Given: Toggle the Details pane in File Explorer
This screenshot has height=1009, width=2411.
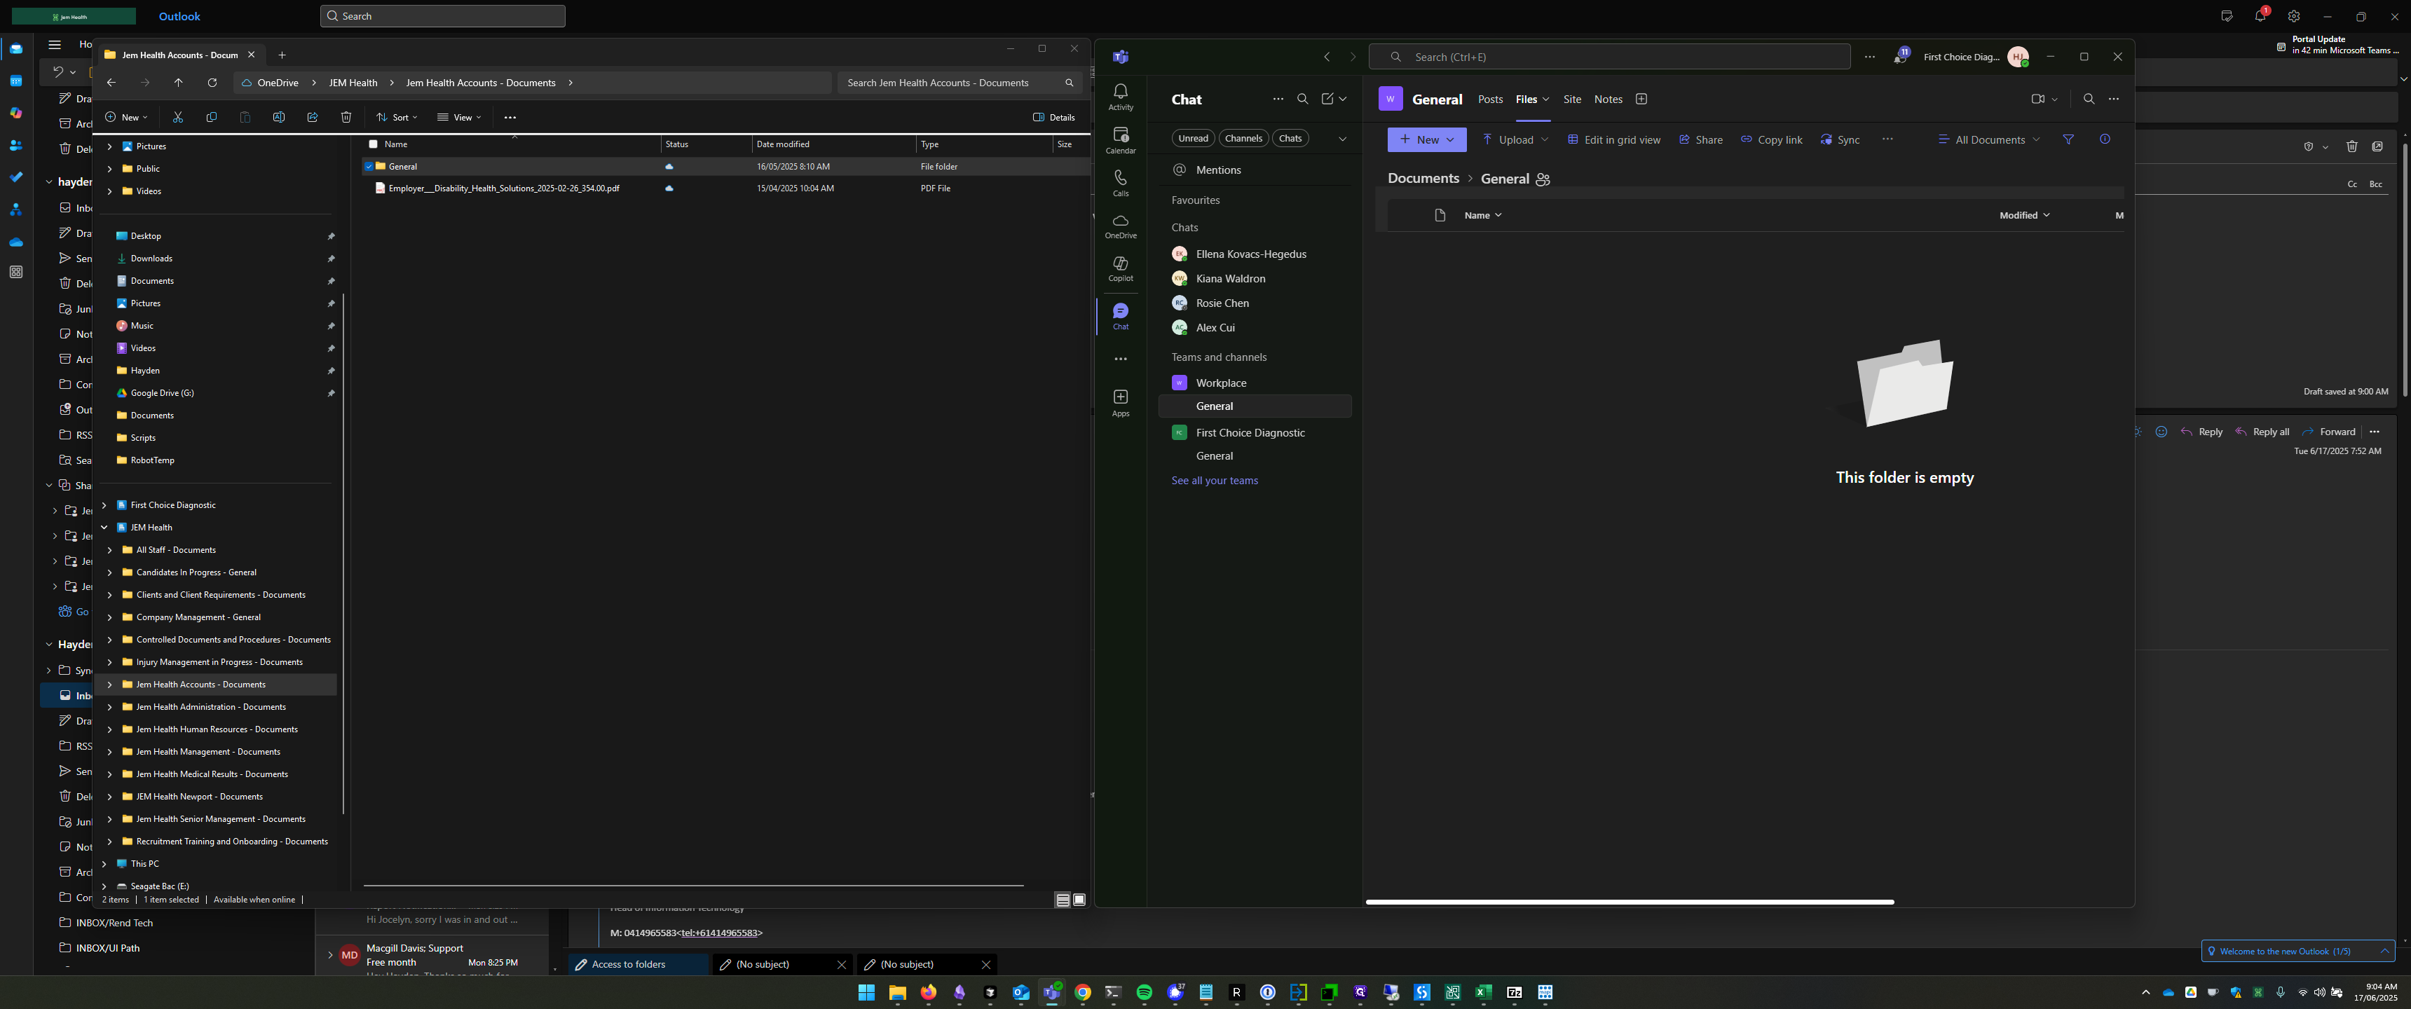Looking at the screenshot, I should tap(1054, 117).
